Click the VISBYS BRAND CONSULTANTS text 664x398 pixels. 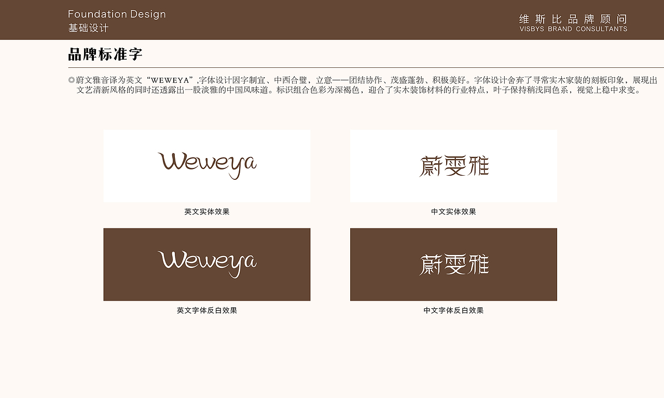coord(573,29)
